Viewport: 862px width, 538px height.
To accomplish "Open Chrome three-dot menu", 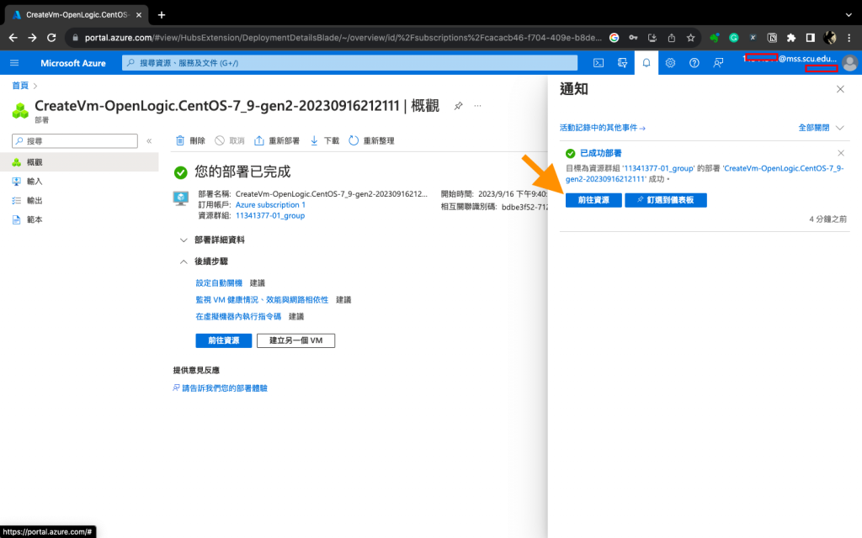I will [849, 38].
